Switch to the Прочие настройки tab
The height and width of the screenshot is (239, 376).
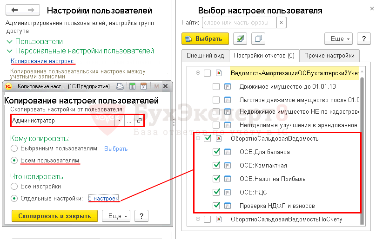point(329,56)
